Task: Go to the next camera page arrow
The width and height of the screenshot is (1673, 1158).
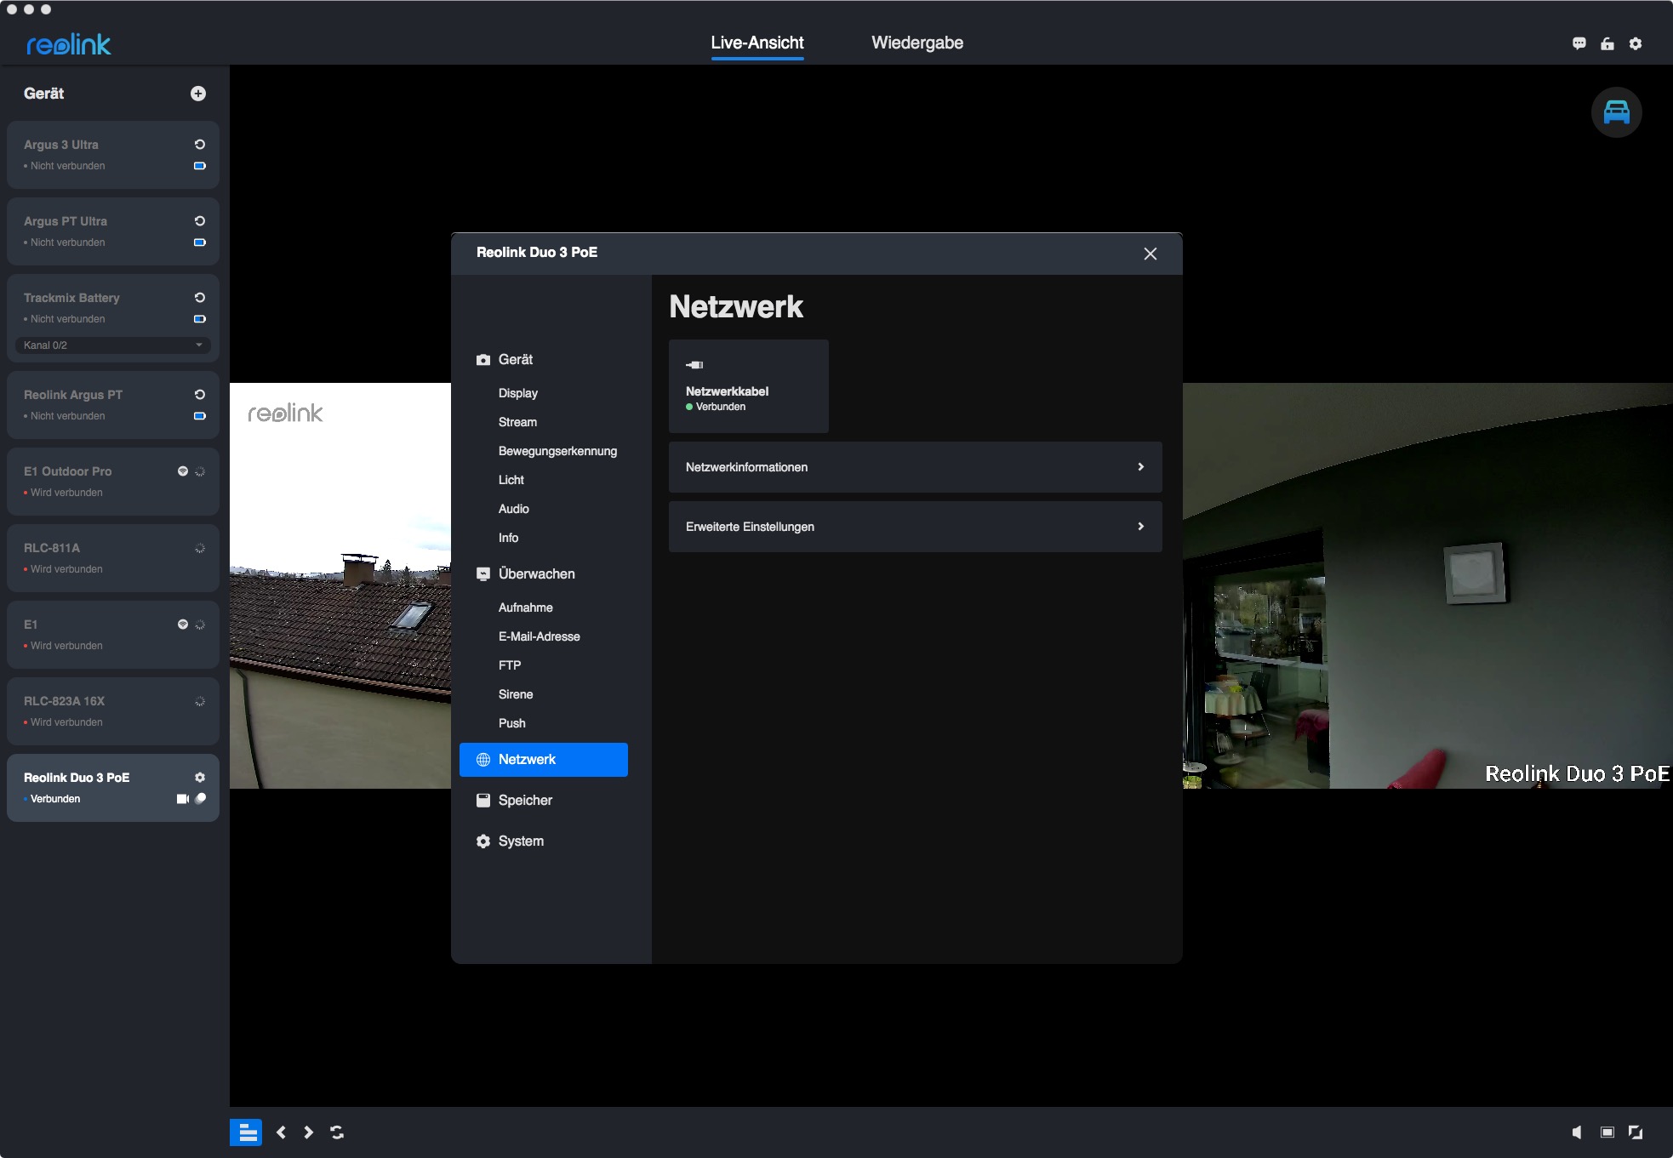Action: pos(308,1132)
